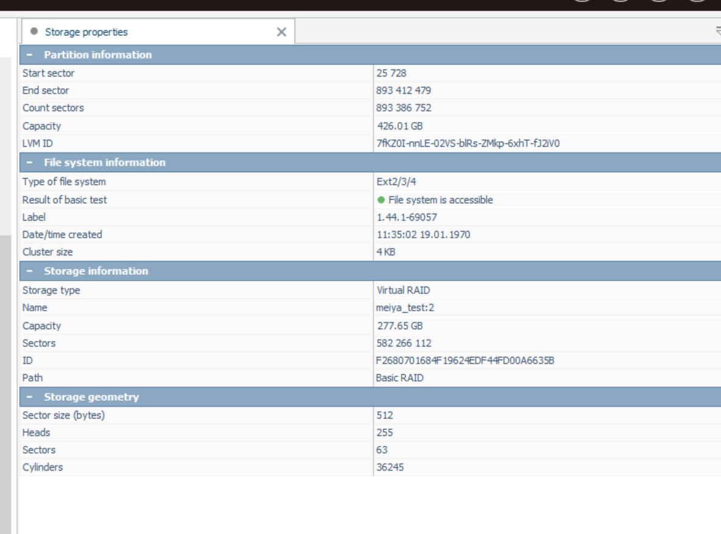This screenshot has width=721, height=534.
Task: Select the Ext2/3/4 file system type
Action: (x=396, y=182)
